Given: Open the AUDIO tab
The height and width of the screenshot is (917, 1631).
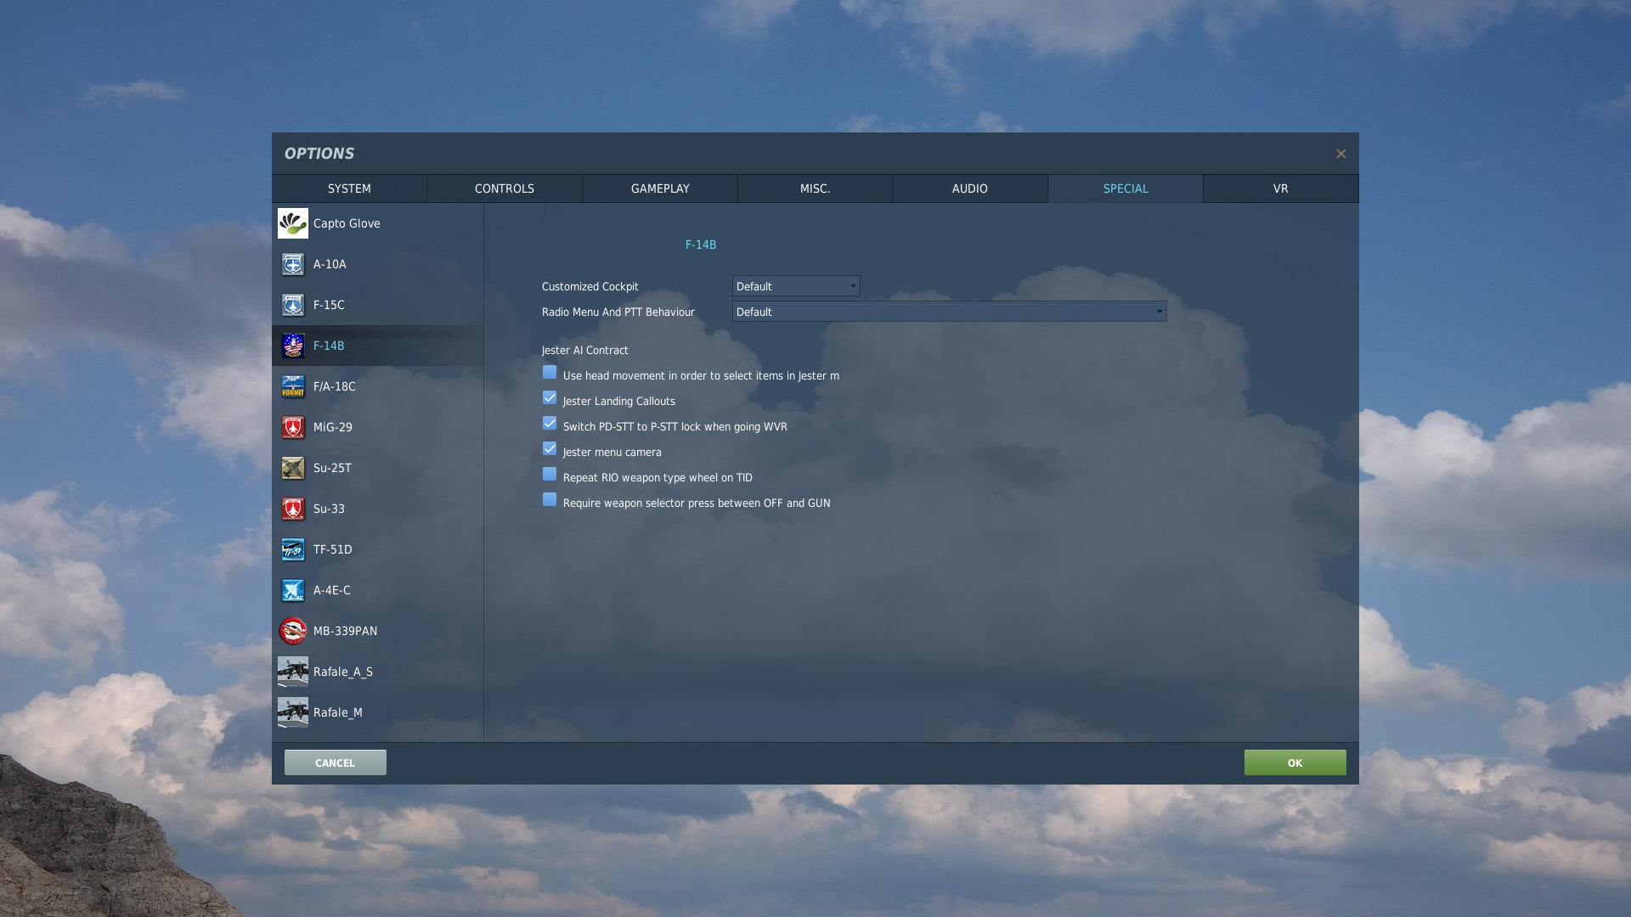Looking at the screenshot, I should coord(970,188).
